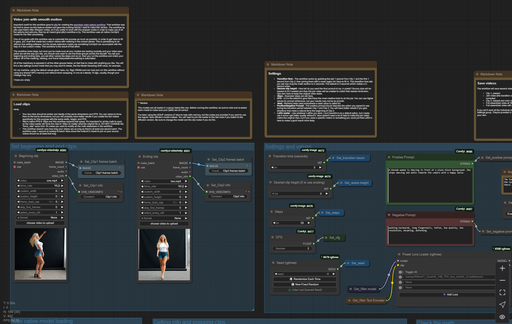Viewport: 512px width, 324px height.
Task: Collapse the Positive Prompt node dot
Action: point(389,157)
